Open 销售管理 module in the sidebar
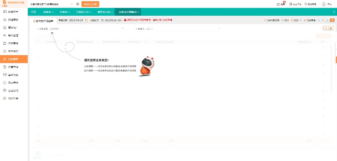Viewport: 337px width, 161px height. tap(13, 35)
